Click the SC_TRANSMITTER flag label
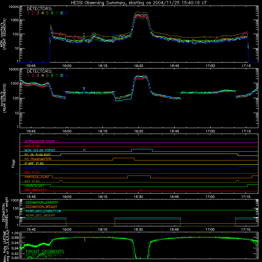Image resolution: width=262 pixels, height=262 pixels. coord(38,159)
